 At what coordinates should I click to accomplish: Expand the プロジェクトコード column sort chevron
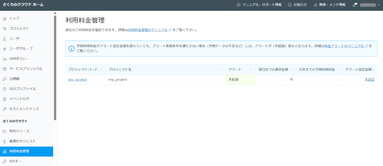coord(101,70)
